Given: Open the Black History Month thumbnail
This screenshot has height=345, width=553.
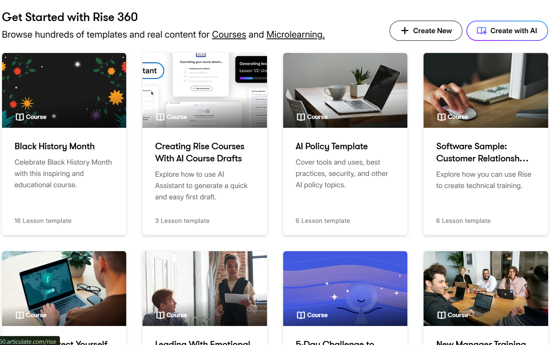Looking at the screenshot, I should click(x=64, y=90).
